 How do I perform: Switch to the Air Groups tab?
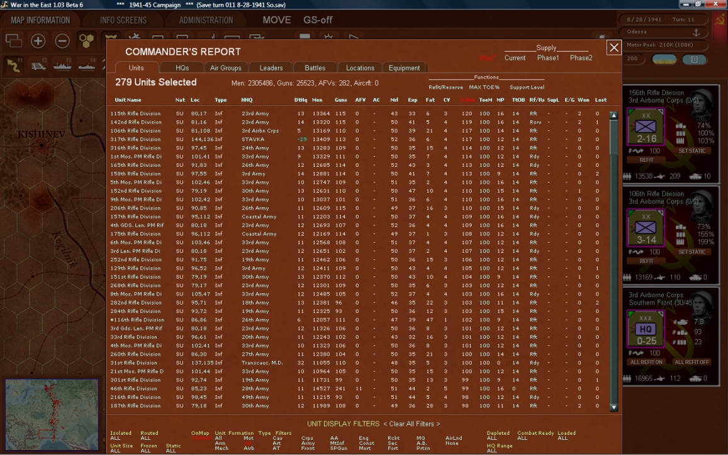(226, 68)
